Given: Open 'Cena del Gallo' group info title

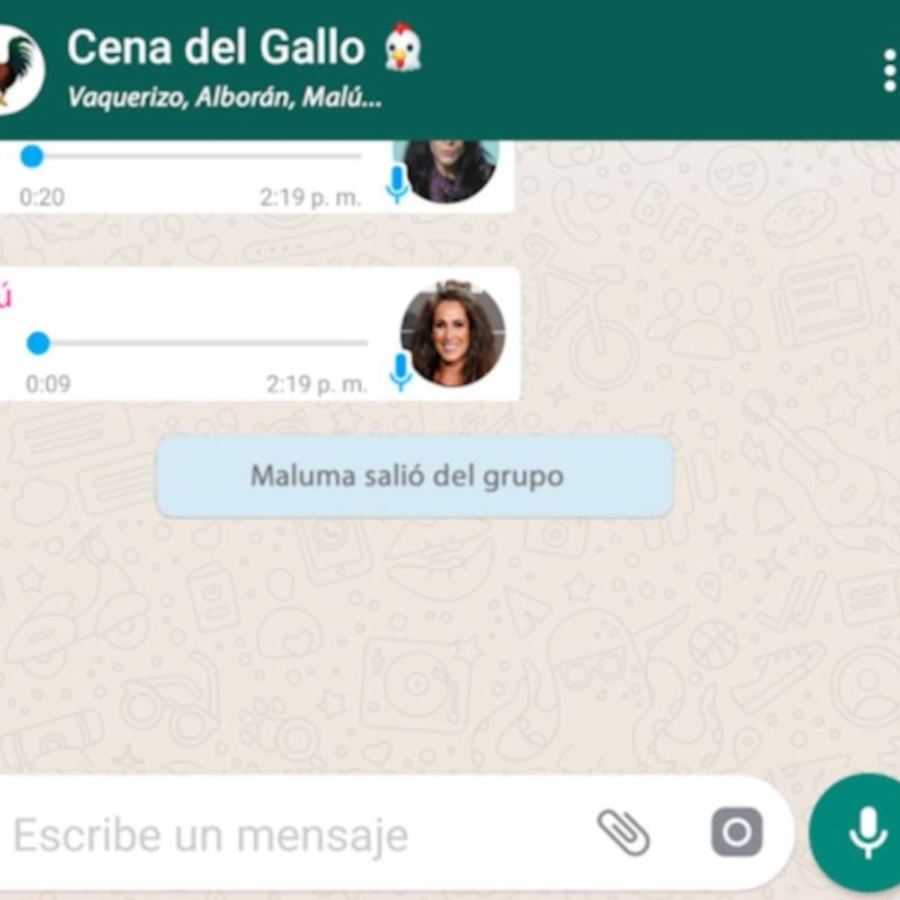Looking at the screenshot, I should point(216,47).
